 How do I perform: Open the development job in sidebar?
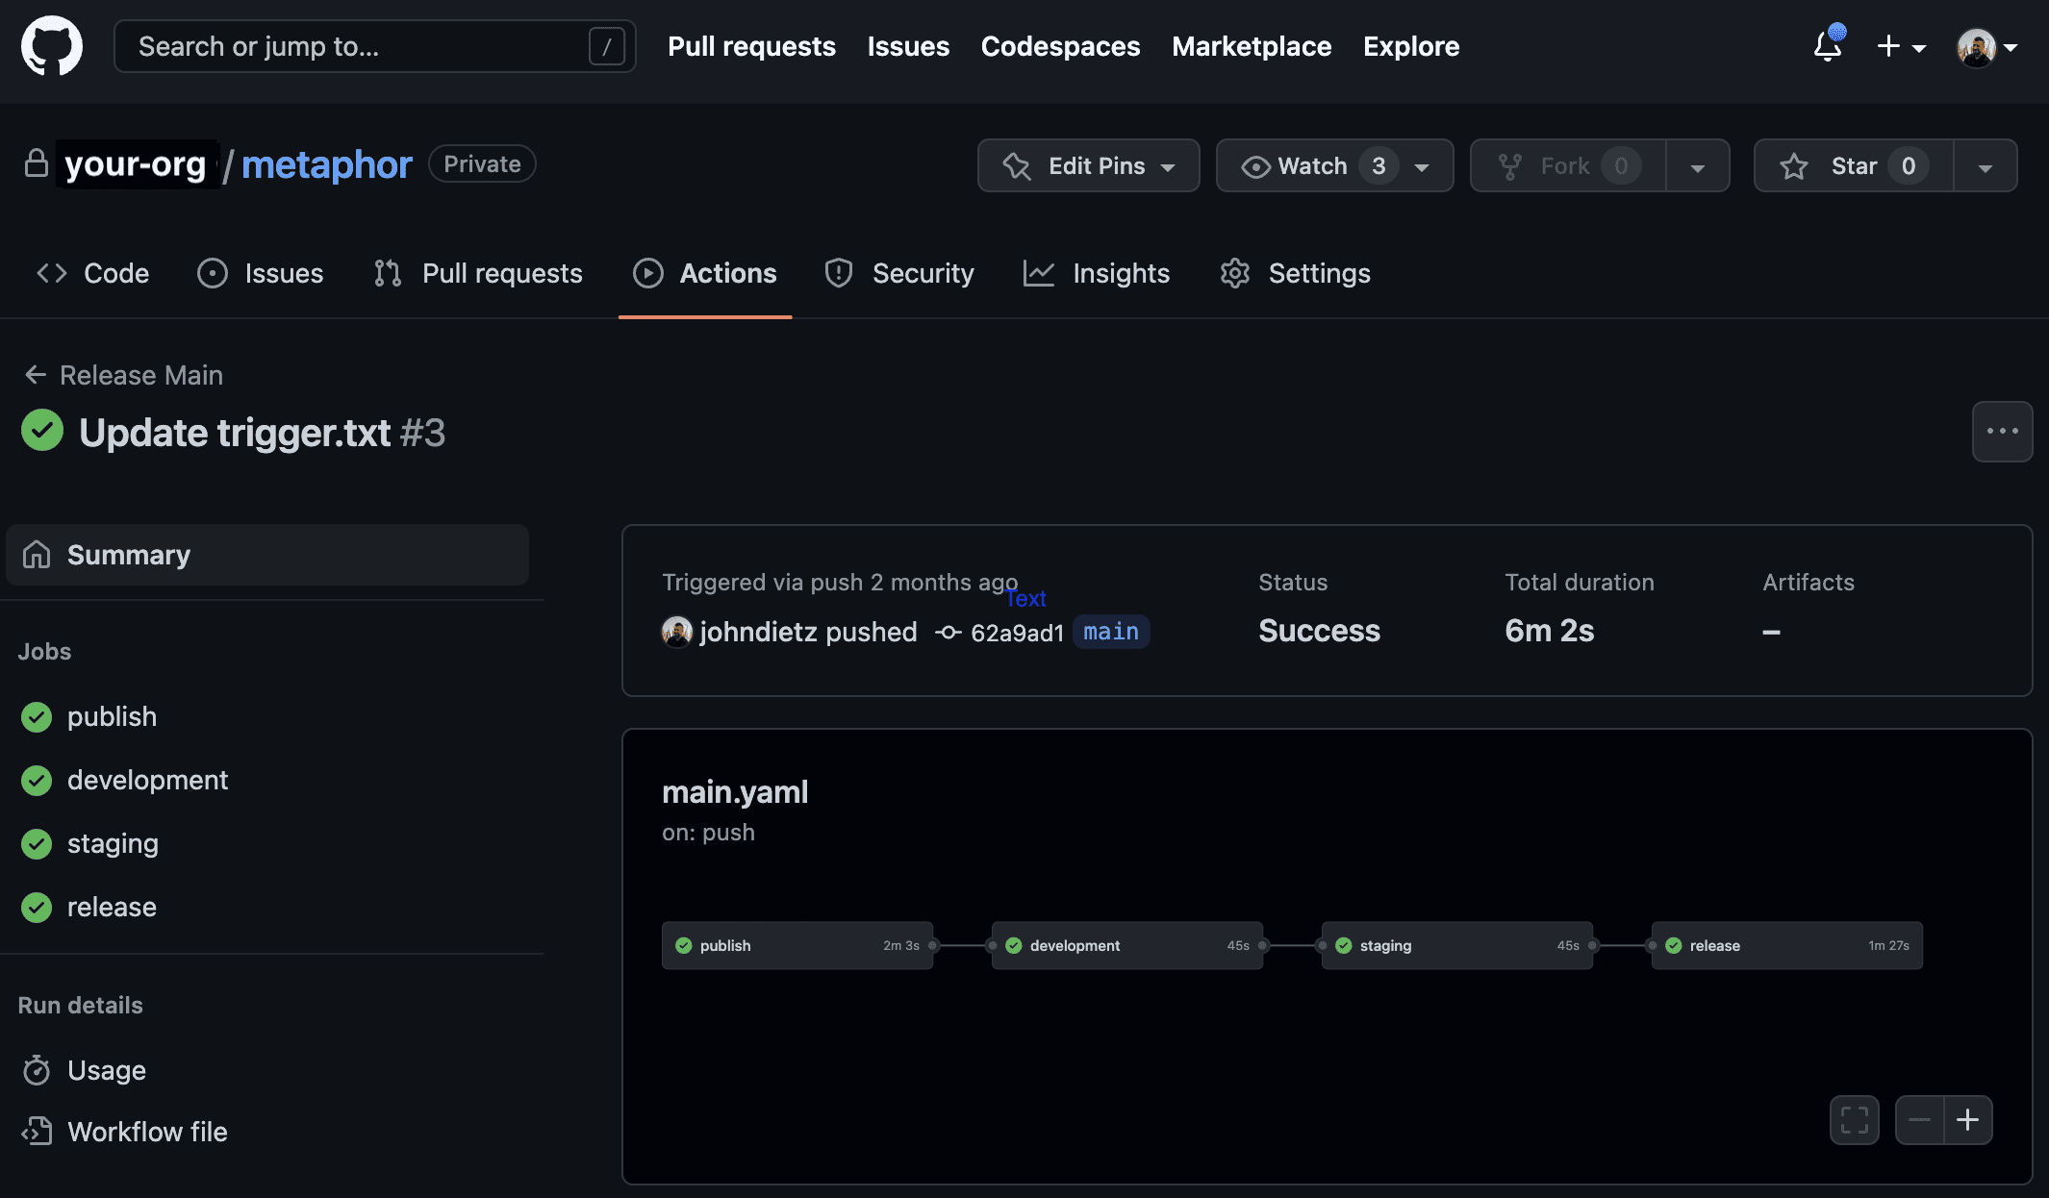(x=147, y=780)
